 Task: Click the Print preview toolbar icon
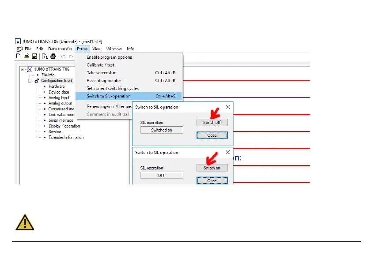[45, 56]
